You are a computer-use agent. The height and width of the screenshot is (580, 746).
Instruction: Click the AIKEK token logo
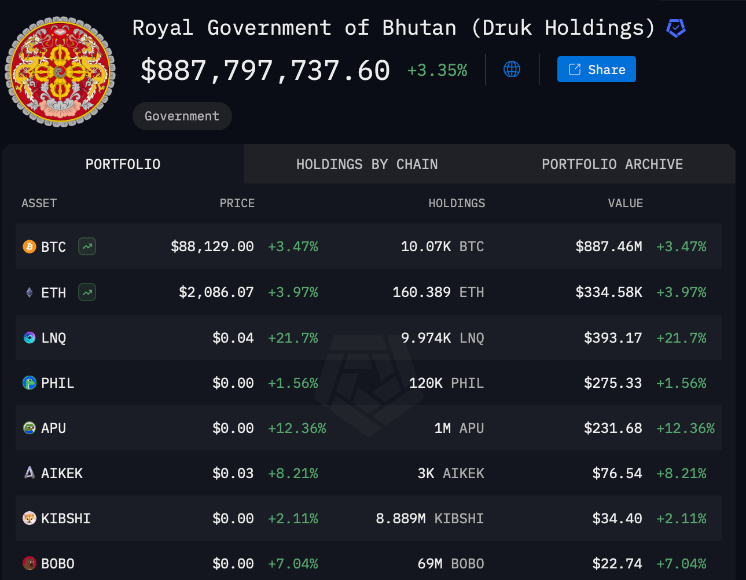[29, 473]
